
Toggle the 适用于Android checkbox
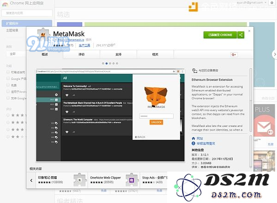coord(8,91)
